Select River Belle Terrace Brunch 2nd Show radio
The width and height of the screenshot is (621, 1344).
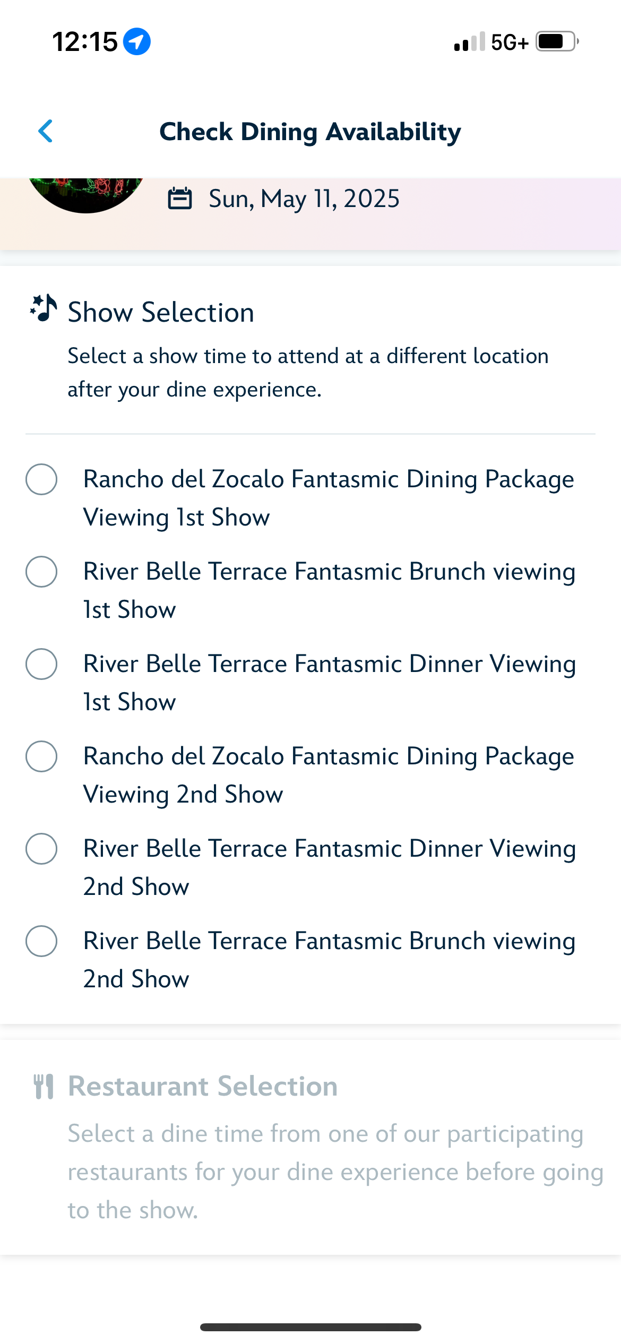point(41,941)
